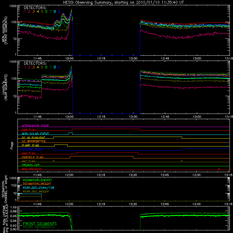The height and width of the screenshot is (233, 233).
Task: Click the HESSI Observing Summary plot title
Action: point(123,3)
